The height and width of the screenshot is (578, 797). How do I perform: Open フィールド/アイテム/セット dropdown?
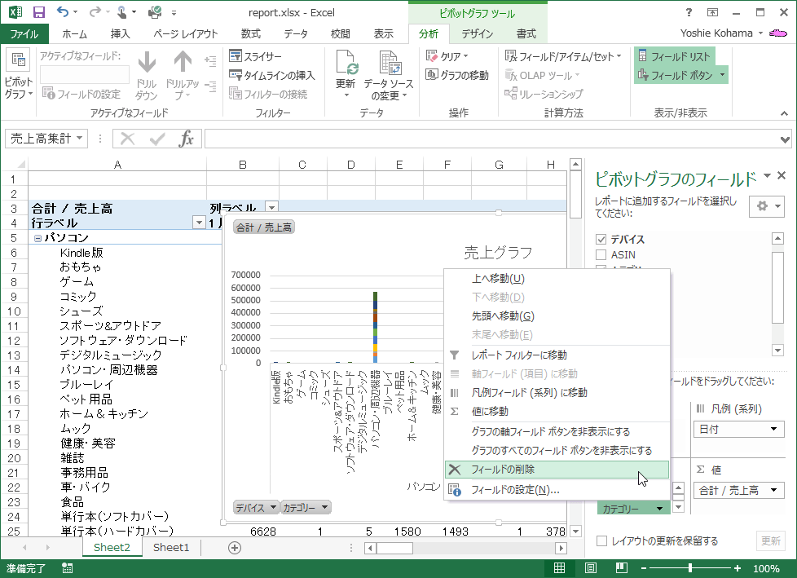click(x=563, y=56)
